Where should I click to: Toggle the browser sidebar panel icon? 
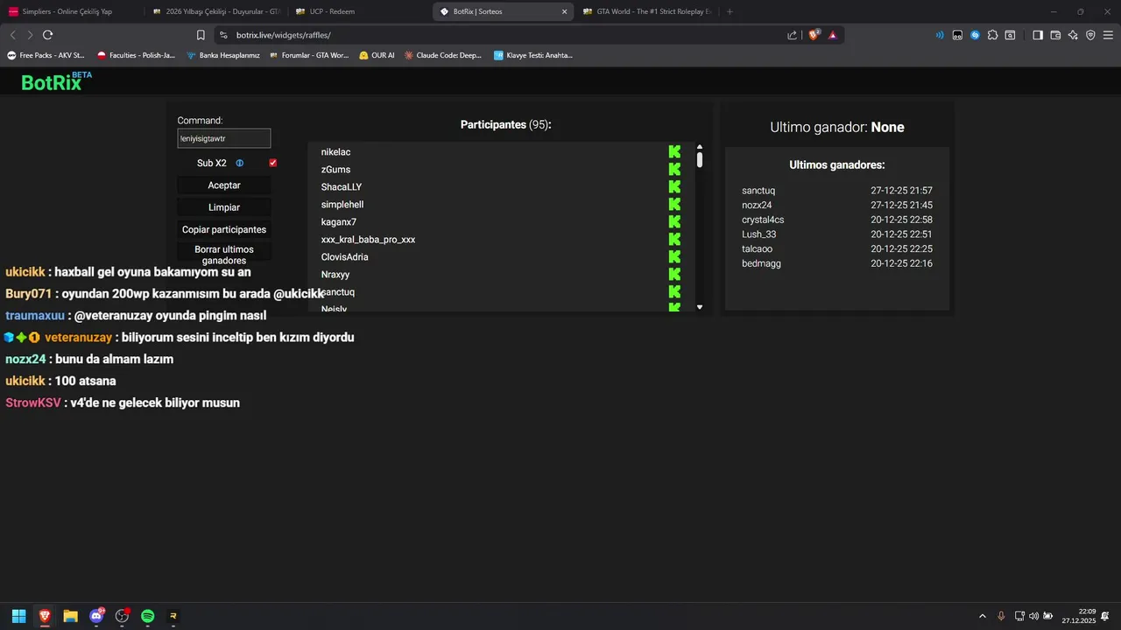point(1038,35)
